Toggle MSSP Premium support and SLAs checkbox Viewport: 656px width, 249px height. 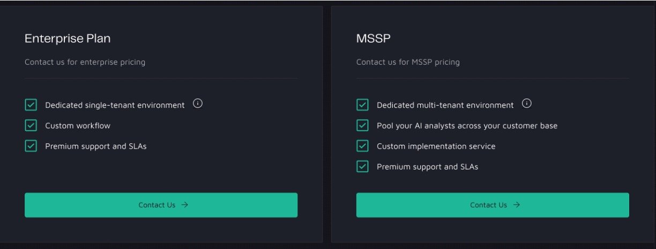tap(363, 166)
